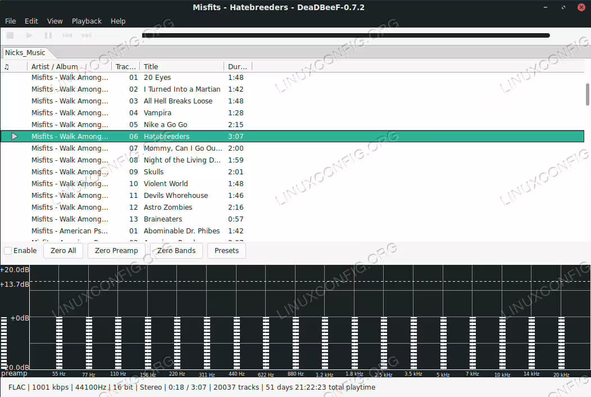This screenshot has height=397, width=591.
Task: Click the Dur... column header
Action: 238,67
